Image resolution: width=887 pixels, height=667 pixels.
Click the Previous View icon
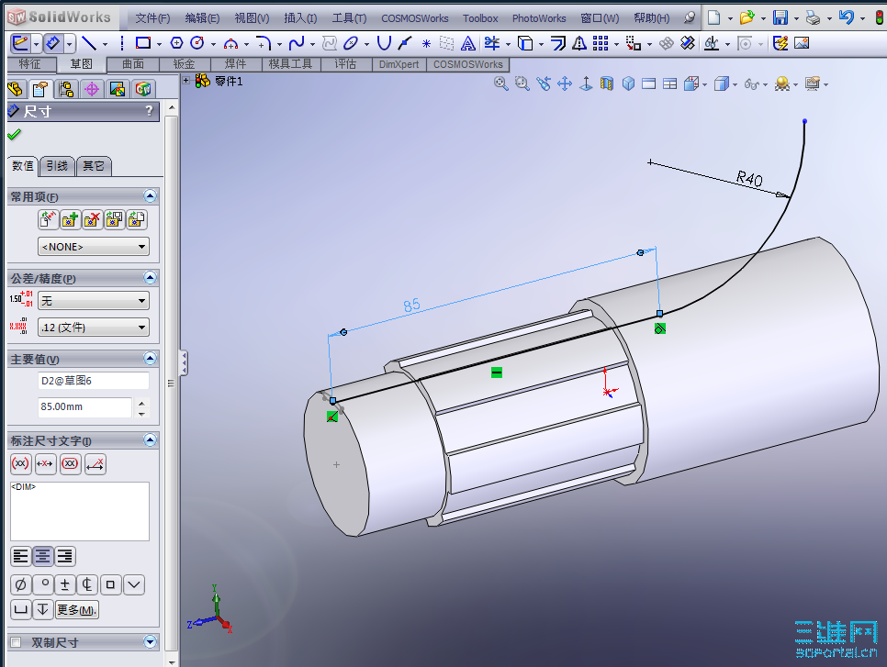(x=544, y=83)
